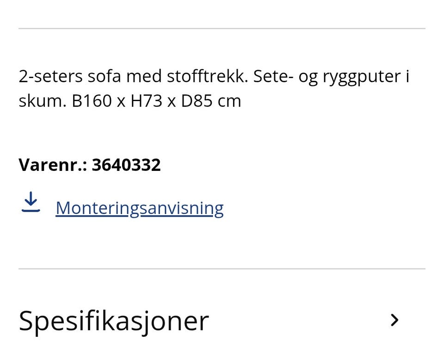Click the height value H73
Viewport: 444px width, 352px height.
pos(147,101)
